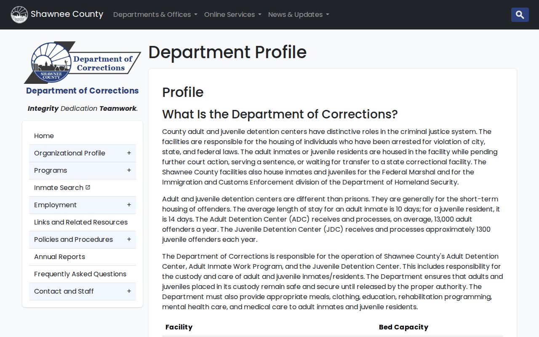Click external link icon beside Inmate Search
The image size is (539, 337).
[x=88, y=187]
